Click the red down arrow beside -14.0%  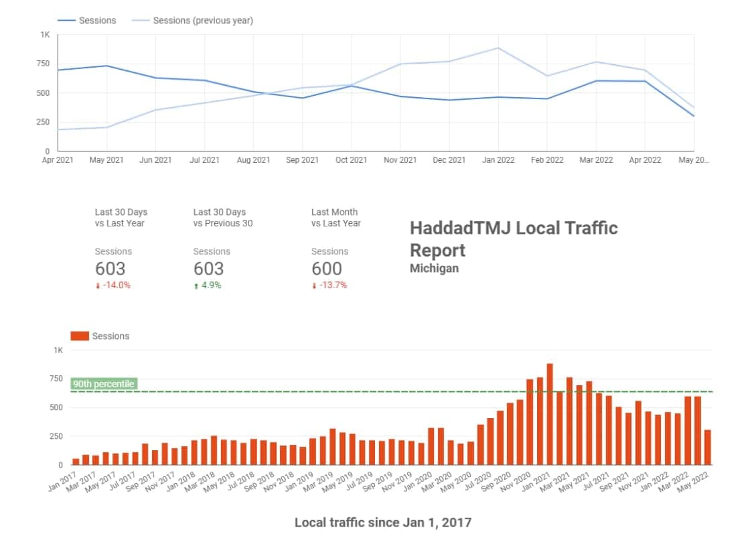coord(98,285)
